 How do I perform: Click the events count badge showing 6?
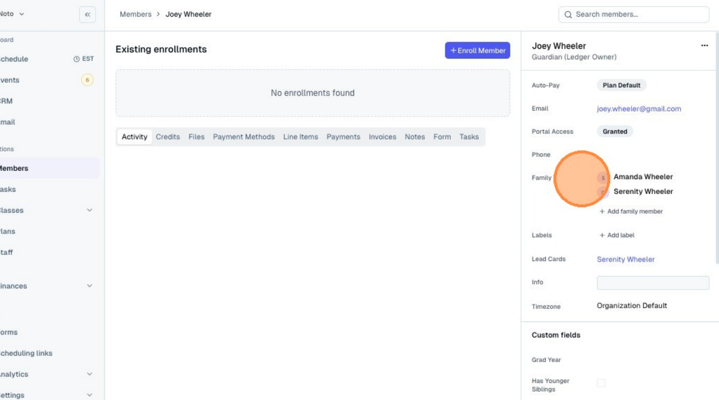[x=87, y=80]
